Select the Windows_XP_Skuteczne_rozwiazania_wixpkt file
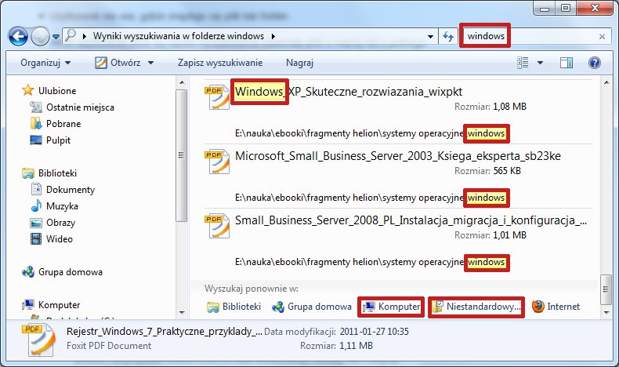Screen dimensions: 619x367 pos(349,92)
